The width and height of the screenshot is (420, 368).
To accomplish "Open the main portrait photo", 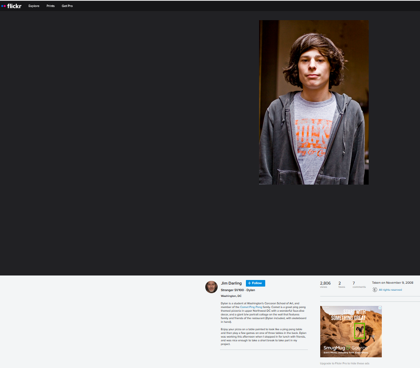I will click(314, 102).
